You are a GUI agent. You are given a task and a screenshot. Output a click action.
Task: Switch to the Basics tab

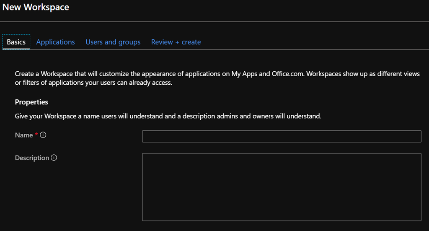(x=16, y=42)
